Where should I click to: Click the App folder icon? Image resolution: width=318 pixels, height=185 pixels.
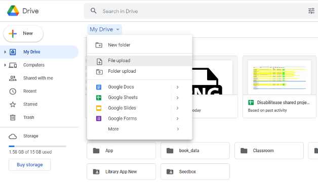point(96,151)
